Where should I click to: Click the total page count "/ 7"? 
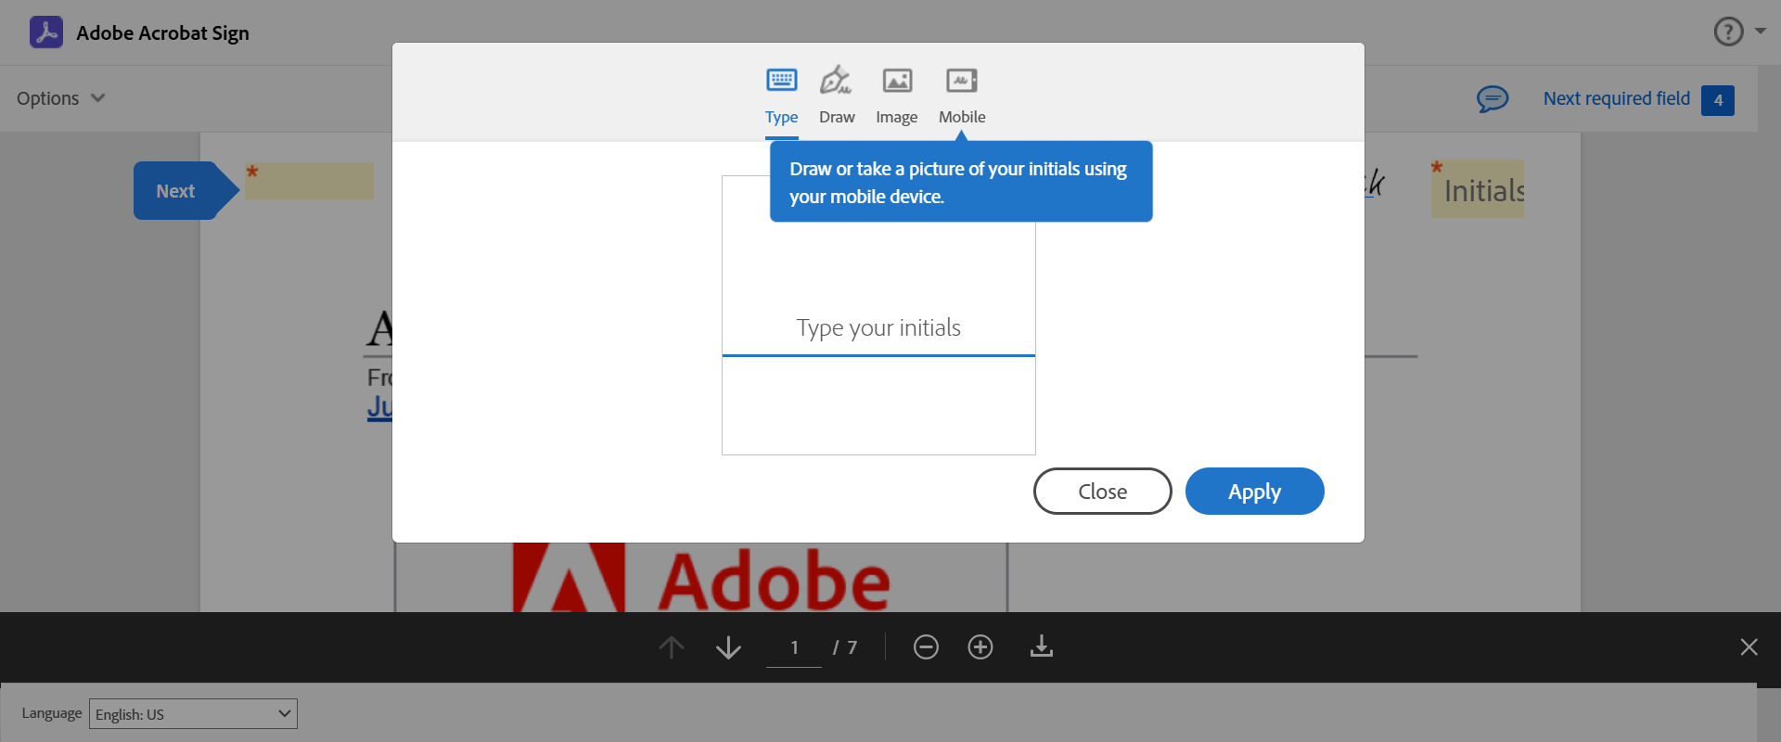tap(845, 647)
